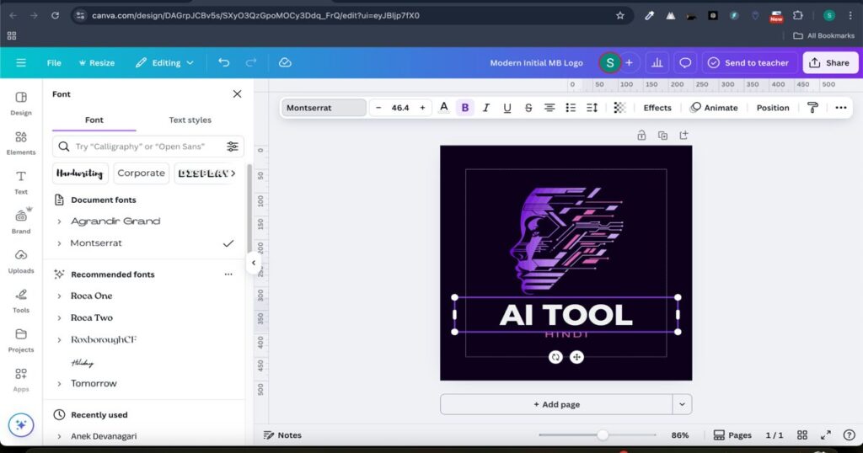
Task: Toggle underline formatting
Action: coord(507,108)
